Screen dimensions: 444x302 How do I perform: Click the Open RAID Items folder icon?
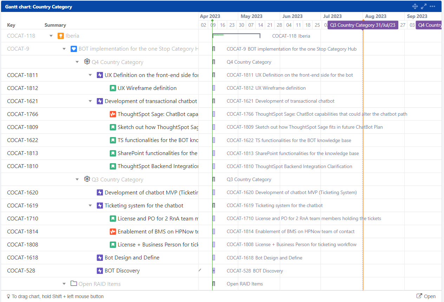tap(74, 284)
